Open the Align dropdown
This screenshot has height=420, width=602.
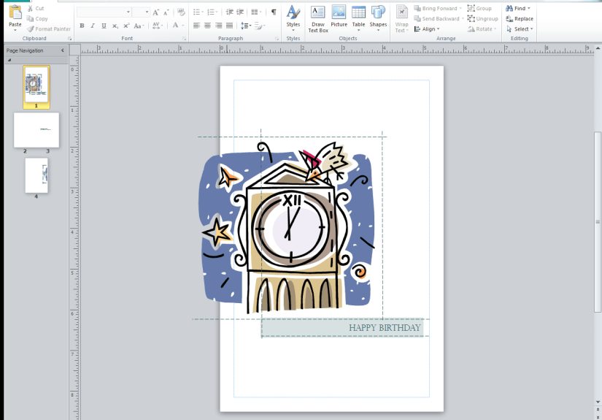[x=427, y=28]
